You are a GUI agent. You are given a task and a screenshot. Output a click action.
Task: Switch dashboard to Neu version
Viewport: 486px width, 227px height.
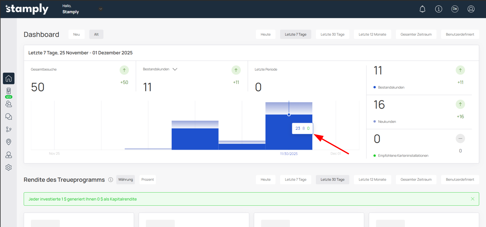(x=76, y=34)
